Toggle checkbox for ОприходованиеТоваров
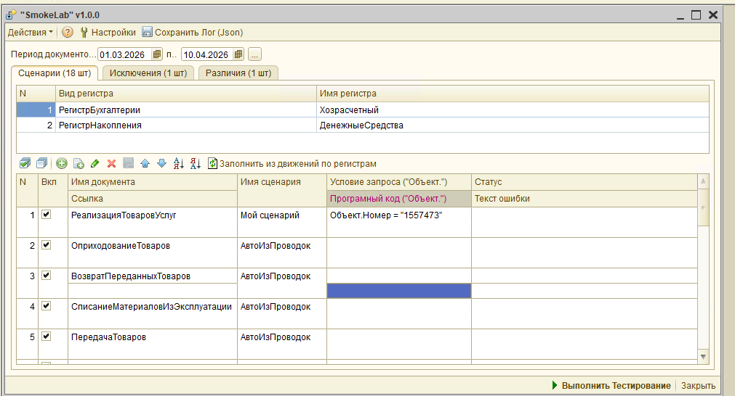The width and height of the screenshot is (735, 396). point(47,245)
